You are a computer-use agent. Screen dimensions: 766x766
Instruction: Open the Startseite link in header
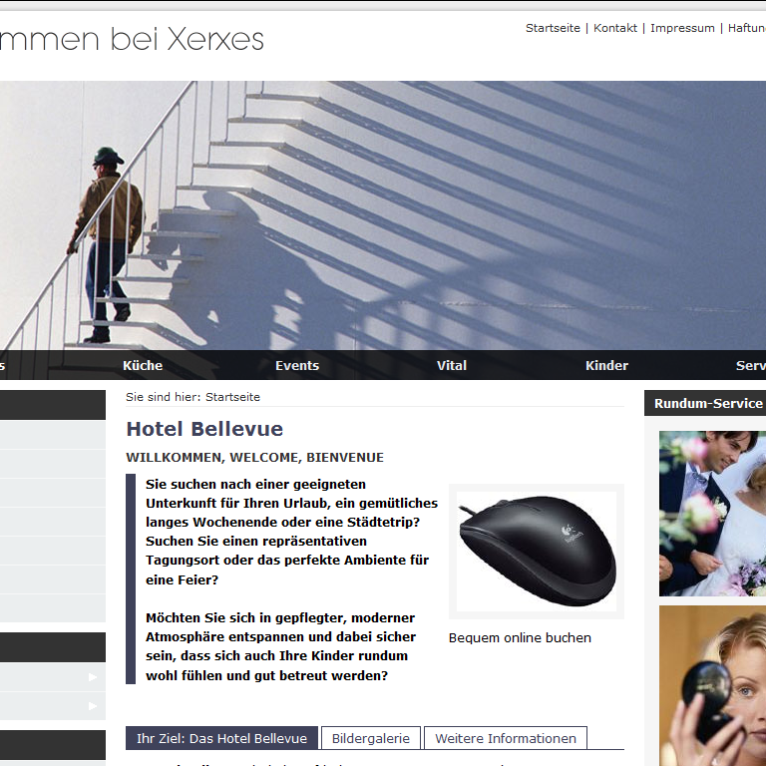tap(553, 28)
